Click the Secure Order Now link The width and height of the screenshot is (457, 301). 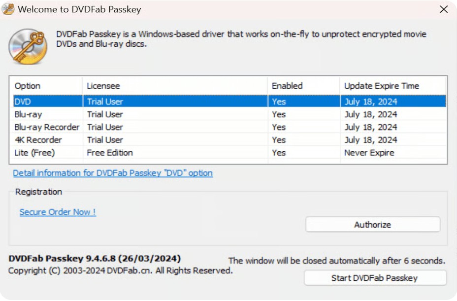(57, 212)
